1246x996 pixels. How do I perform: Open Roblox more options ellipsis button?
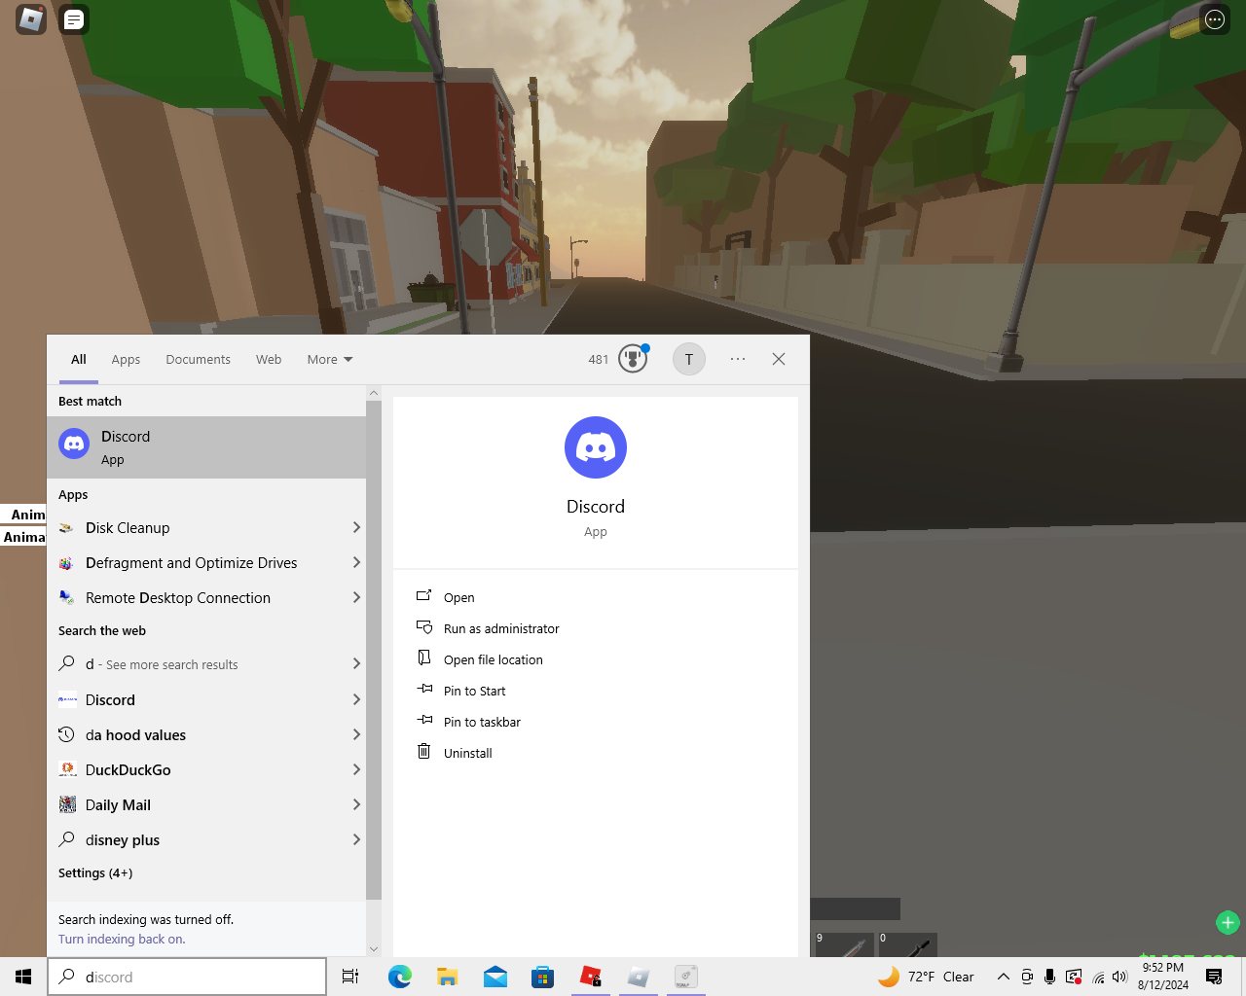1215,19
